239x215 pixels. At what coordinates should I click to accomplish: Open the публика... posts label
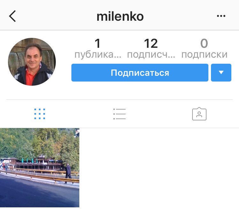click(x=98, y=54)
